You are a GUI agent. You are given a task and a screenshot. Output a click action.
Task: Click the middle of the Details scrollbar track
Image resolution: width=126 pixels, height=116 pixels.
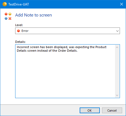pos(117,71)
